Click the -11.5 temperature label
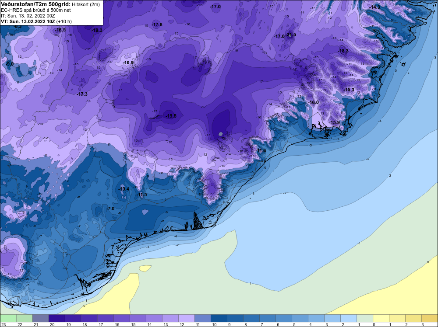The width and height of the screenshot is (438, 327). (x=141, y=195)
